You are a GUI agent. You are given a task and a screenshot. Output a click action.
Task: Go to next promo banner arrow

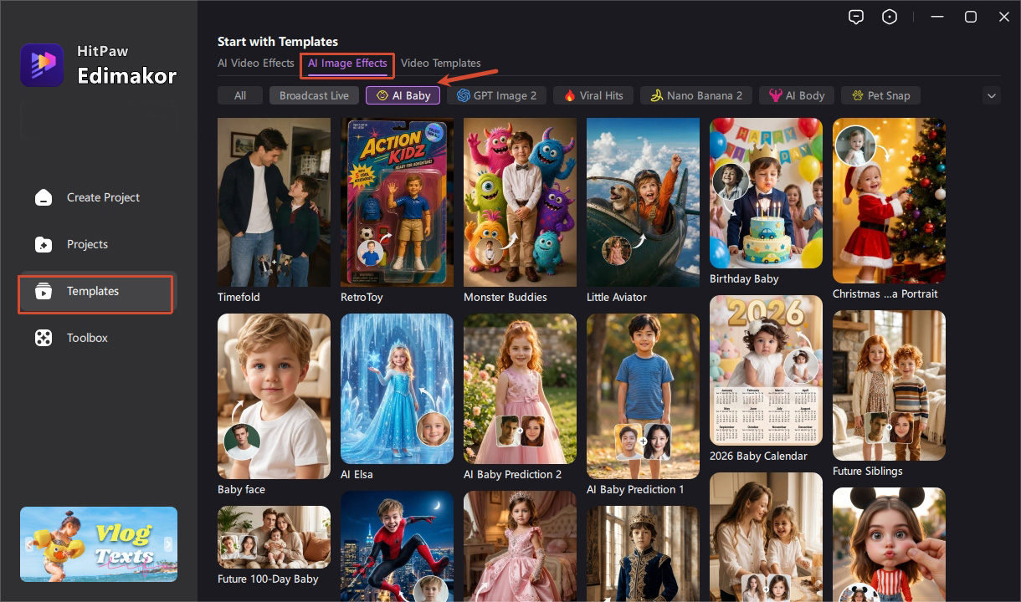click(x=168, y=544)
